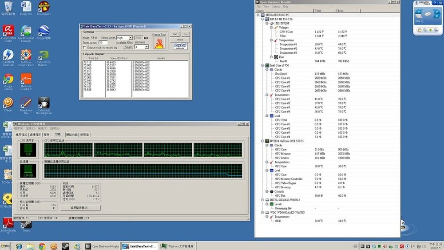Switch to 使用者 tab in Task Manager
444x250 pixels.
85,135
